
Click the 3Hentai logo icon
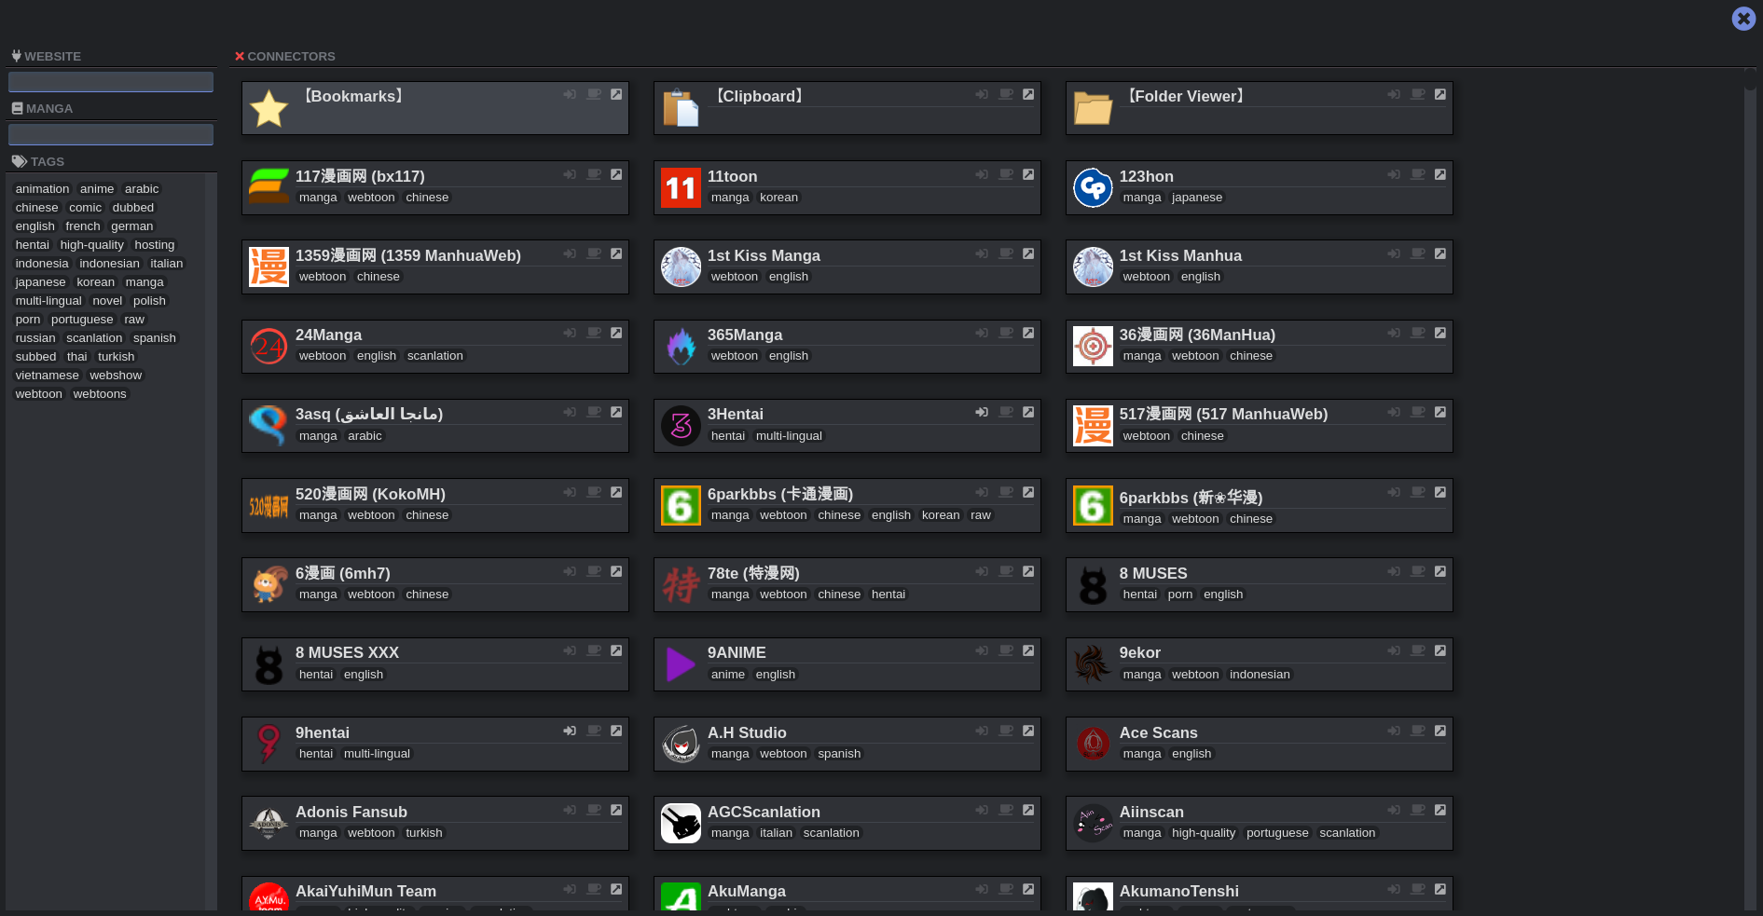(681, 426)
